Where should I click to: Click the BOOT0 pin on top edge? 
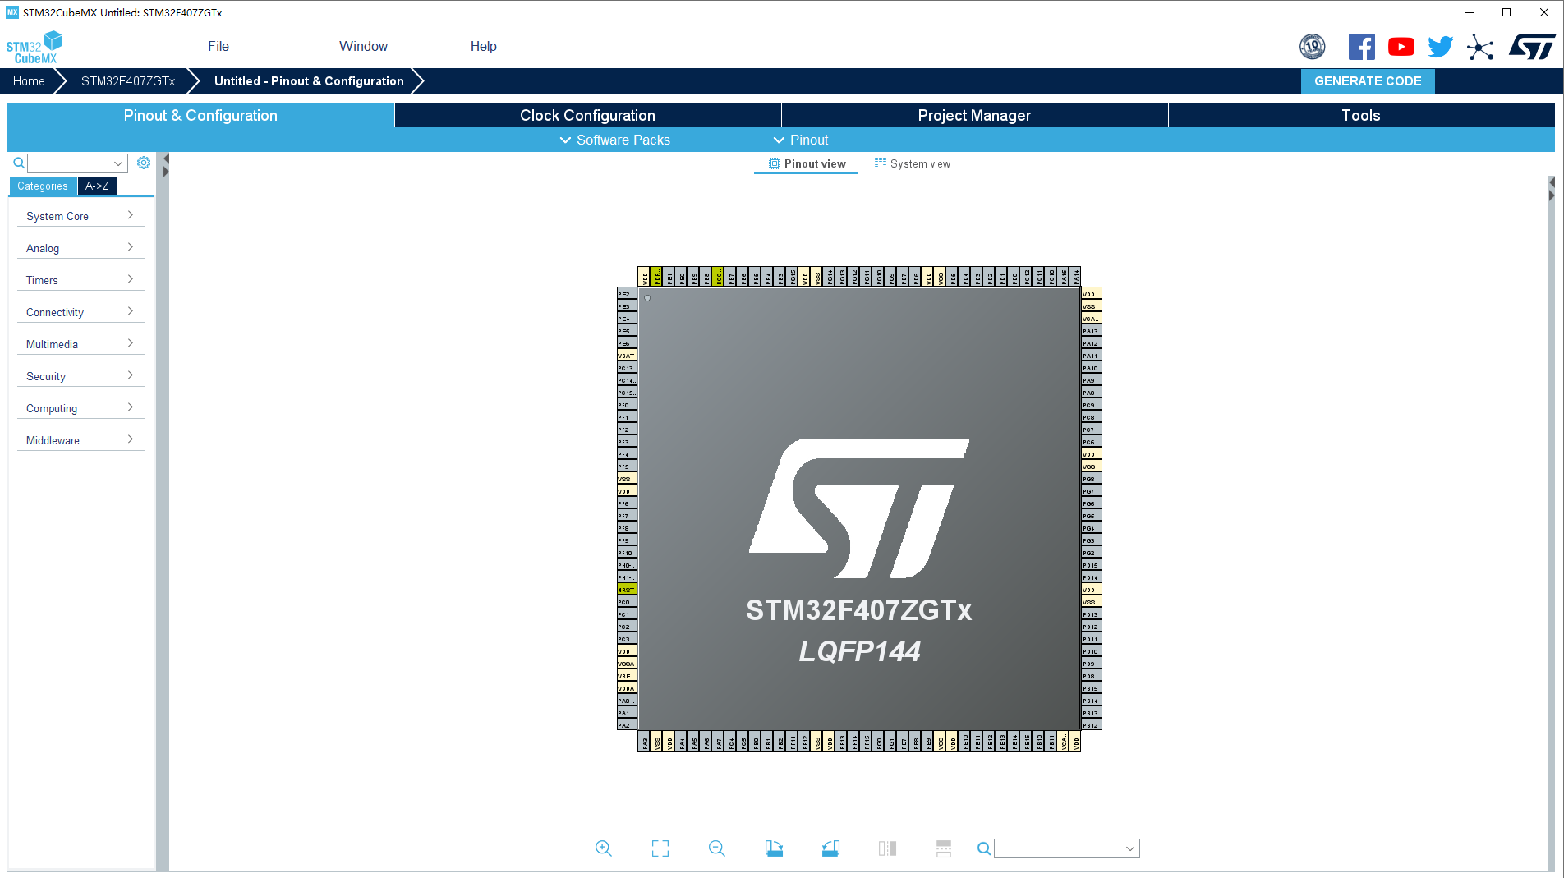coord(719,277)
